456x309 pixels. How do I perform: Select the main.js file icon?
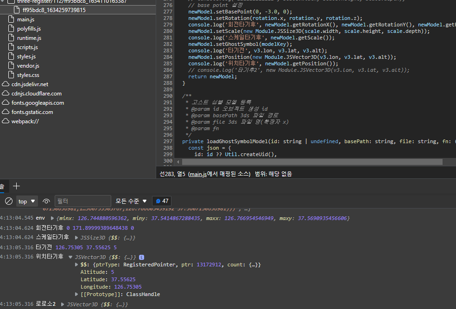pyautogui.click(x=10, y=19)
